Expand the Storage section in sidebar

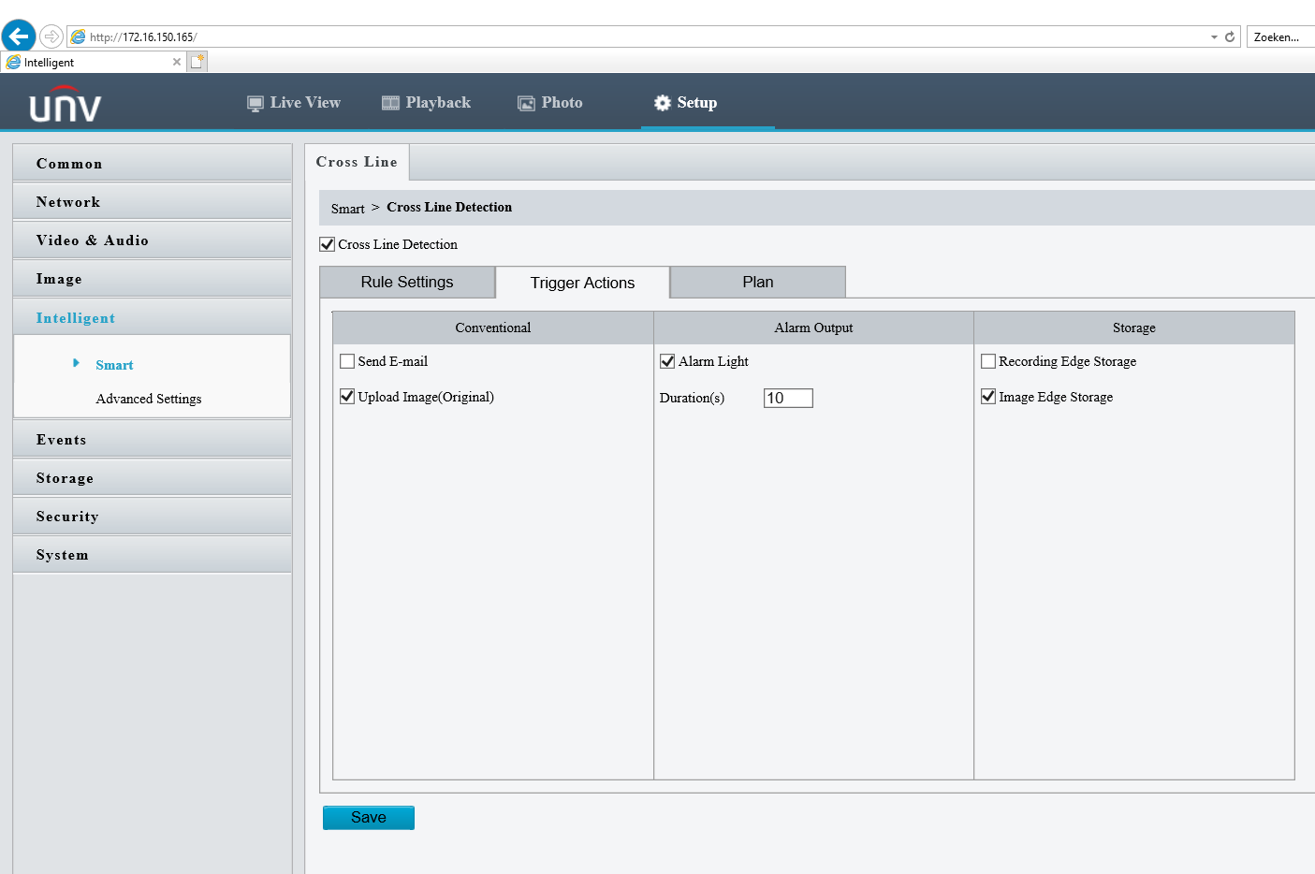(153, 477)
